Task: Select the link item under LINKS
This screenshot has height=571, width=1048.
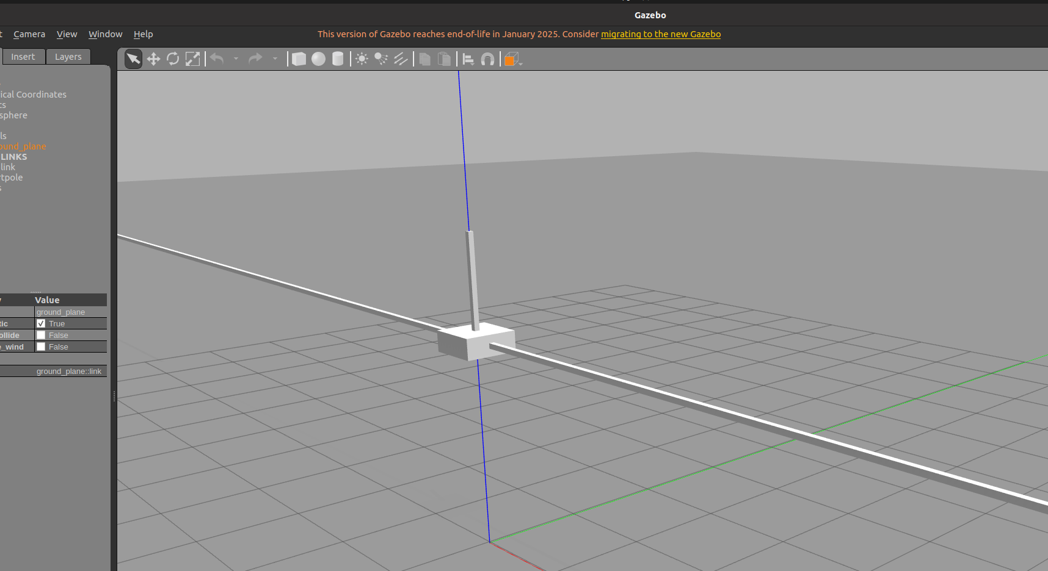Action: pyautogui.click(x=8, y=167)
